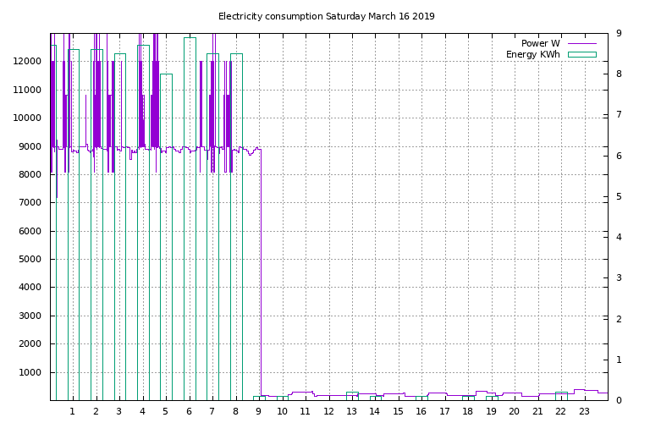Click the 10000 label on power axis
Screen dimensions: 650x423
click(x=27, y=118)
